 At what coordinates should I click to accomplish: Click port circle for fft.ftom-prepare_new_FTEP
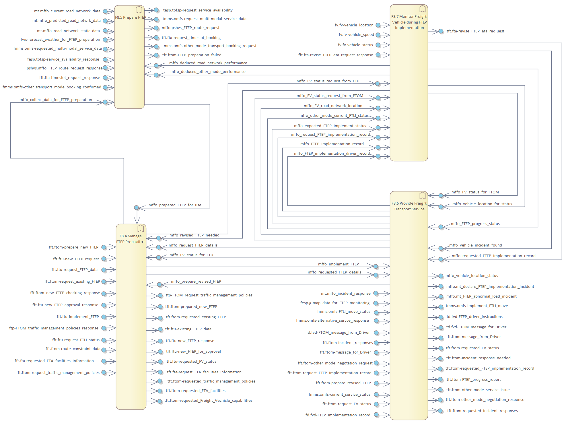(104, 247)
